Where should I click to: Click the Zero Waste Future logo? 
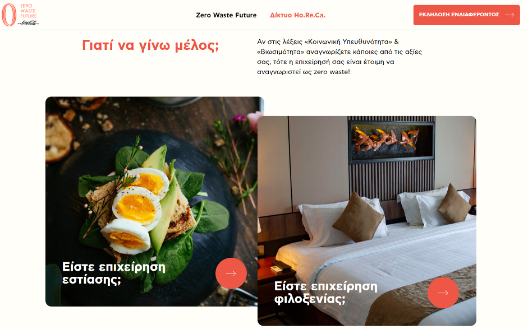click(20, 15)
